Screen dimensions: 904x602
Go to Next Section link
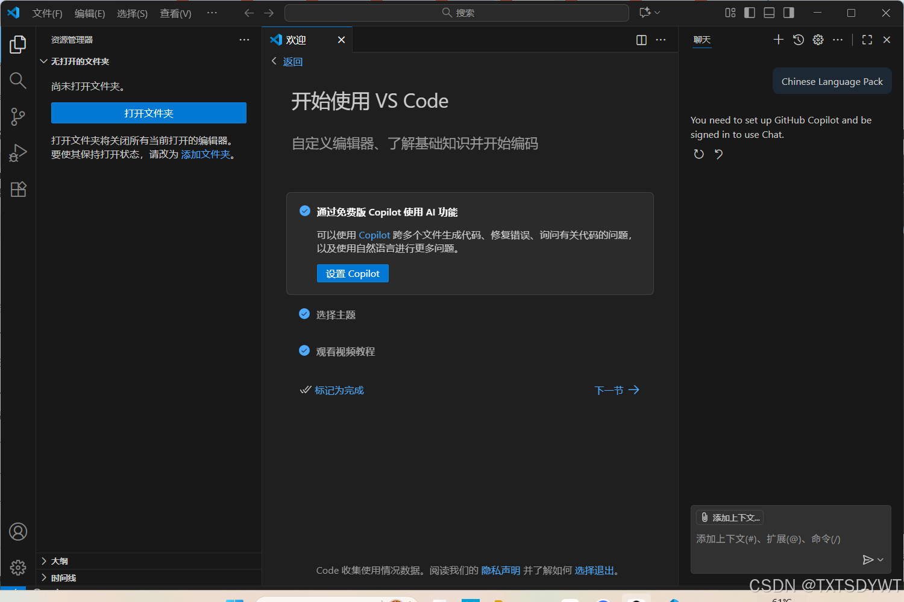[617, 390]
